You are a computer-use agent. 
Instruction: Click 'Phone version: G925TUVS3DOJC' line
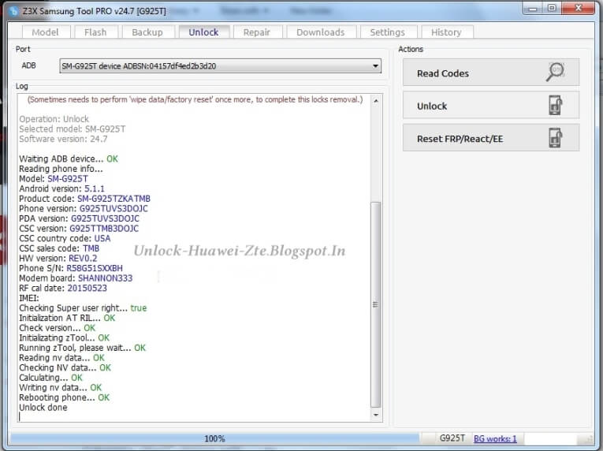click(84, 209)
